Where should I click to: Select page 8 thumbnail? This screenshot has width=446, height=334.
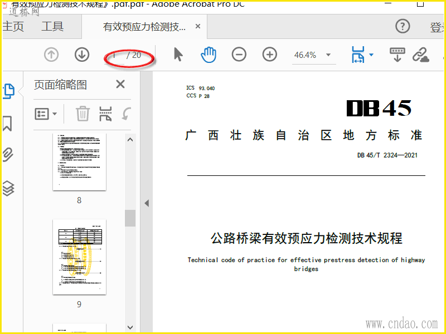pyautogui.click(x=79, y=161)
